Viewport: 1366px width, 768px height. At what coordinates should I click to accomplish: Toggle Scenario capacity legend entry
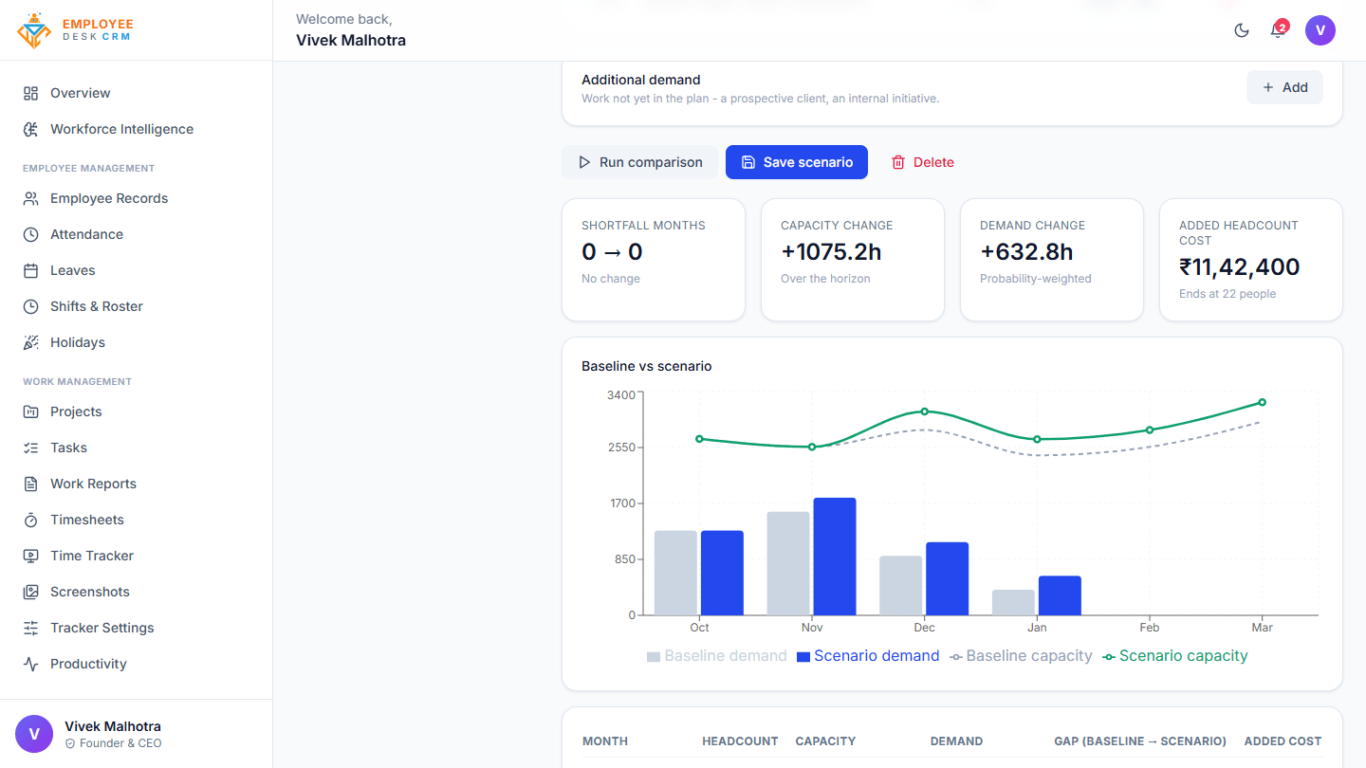(1175, 656)
